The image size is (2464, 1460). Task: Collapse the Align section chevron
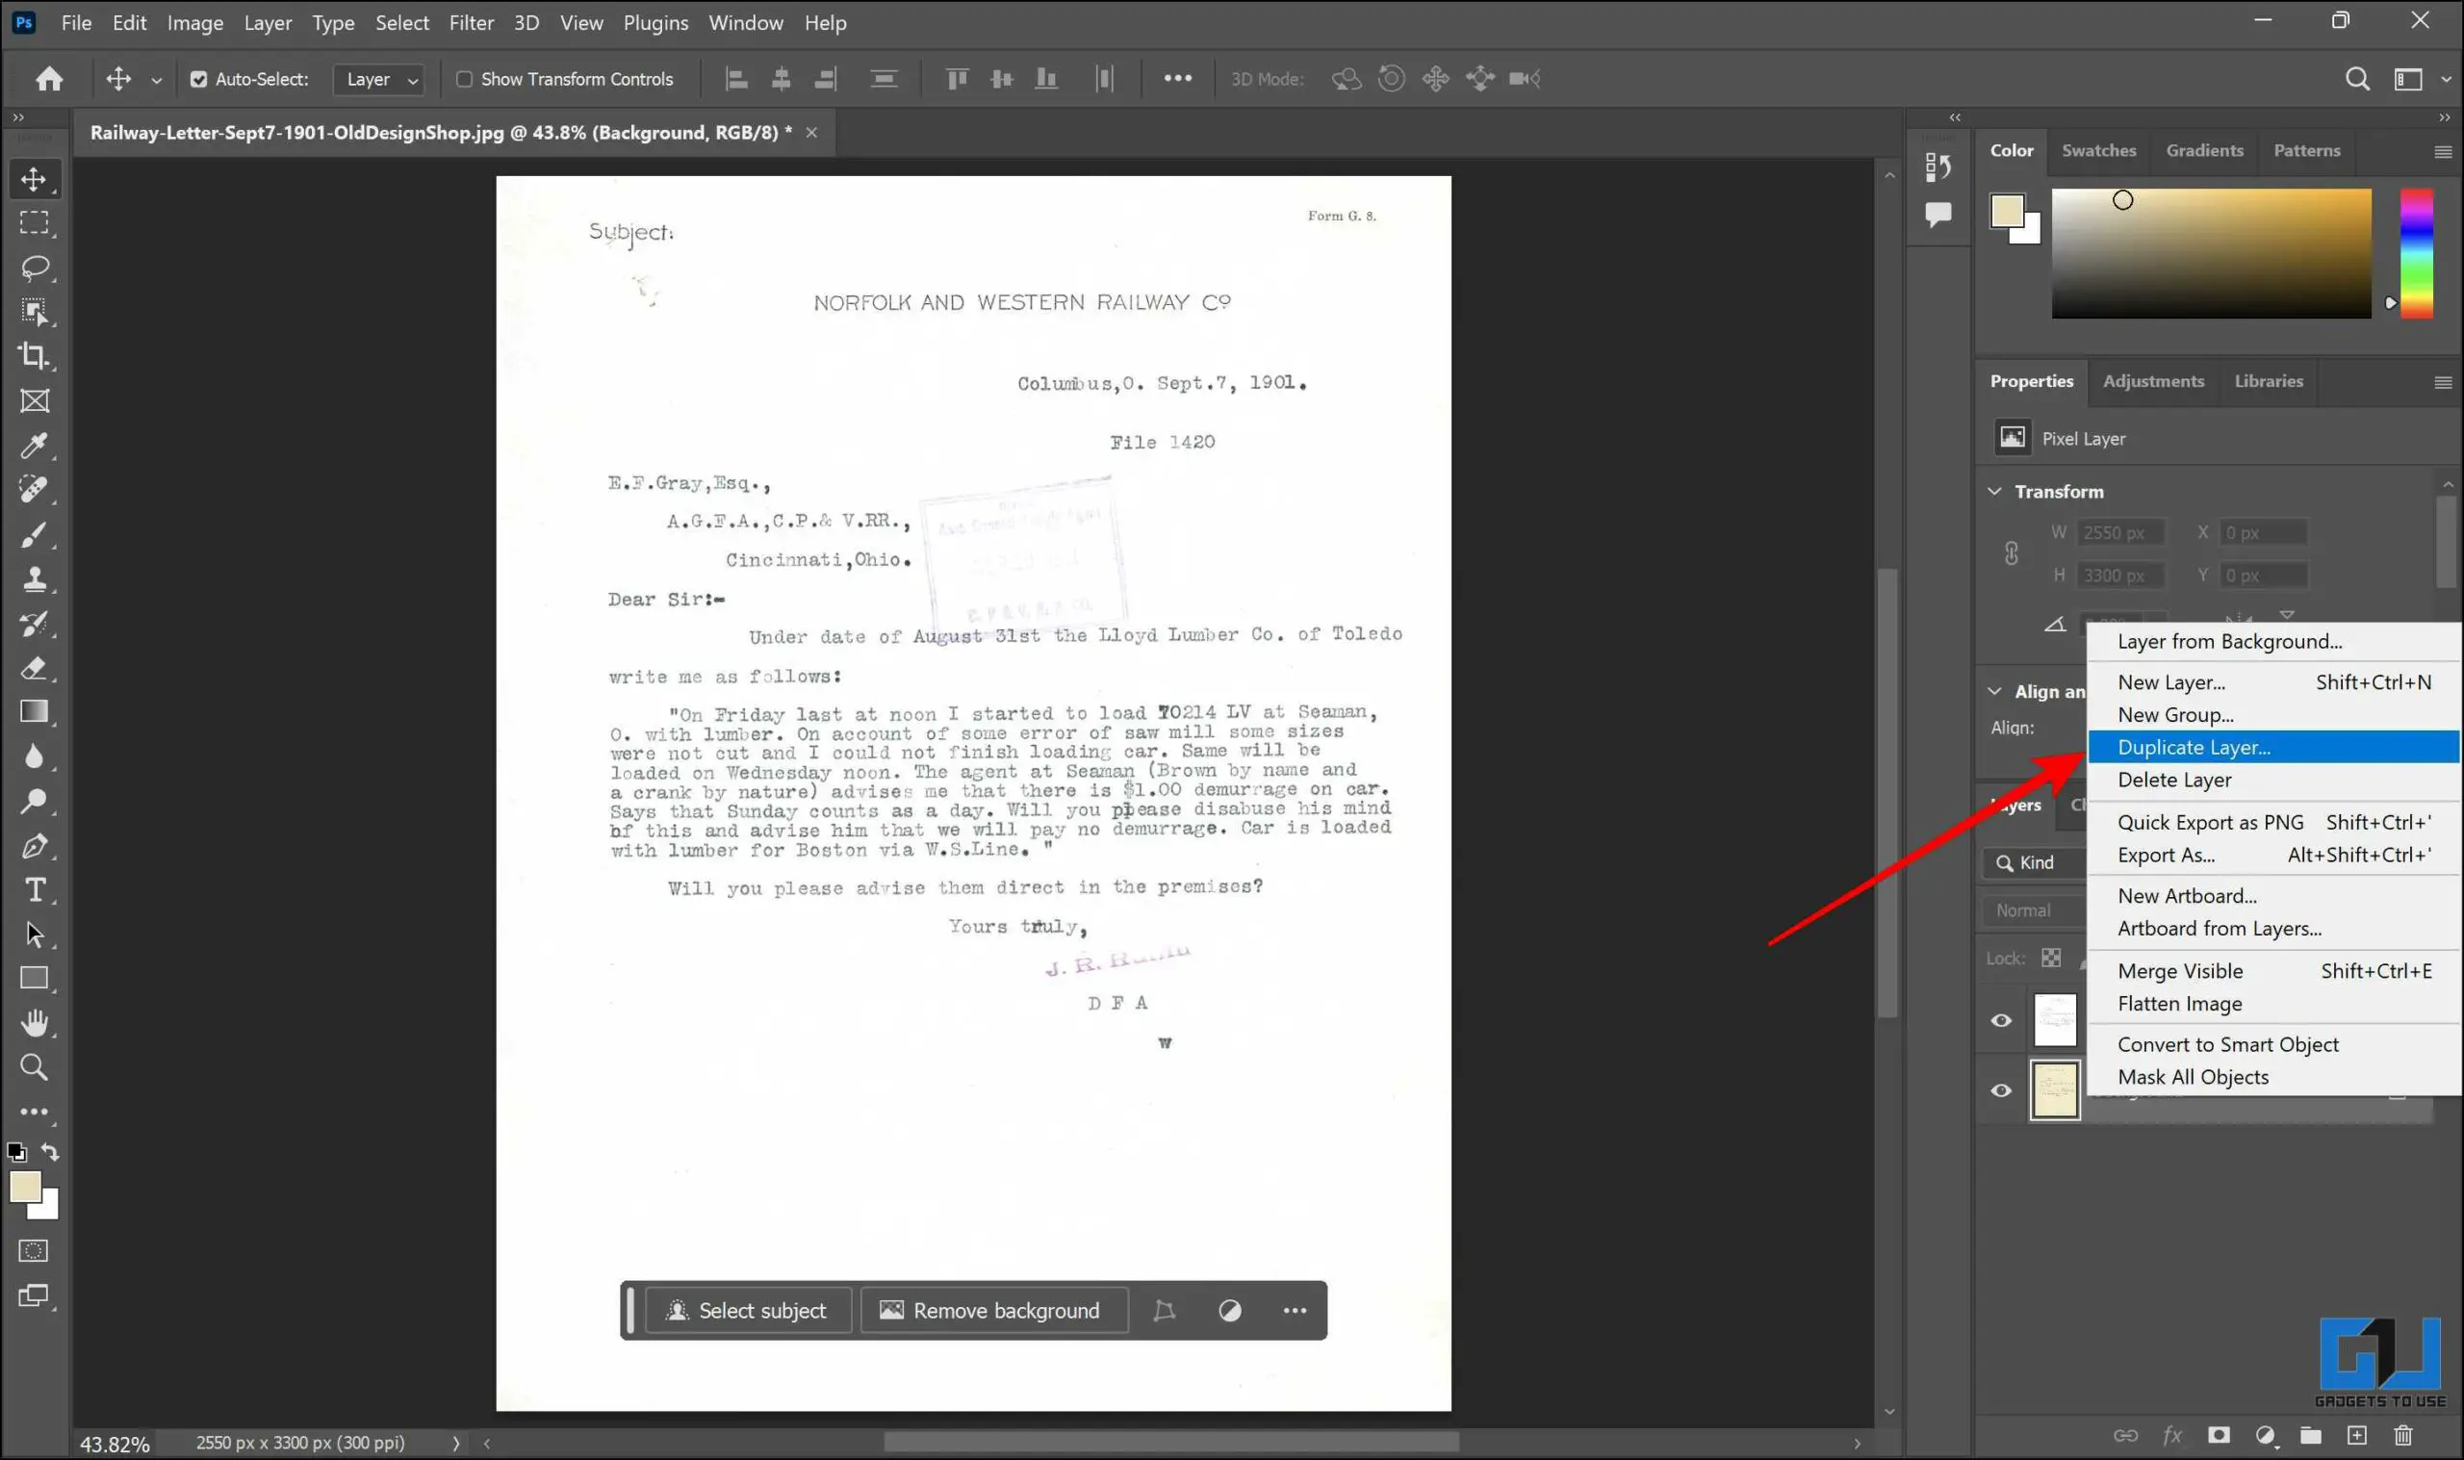point(1995,691)
